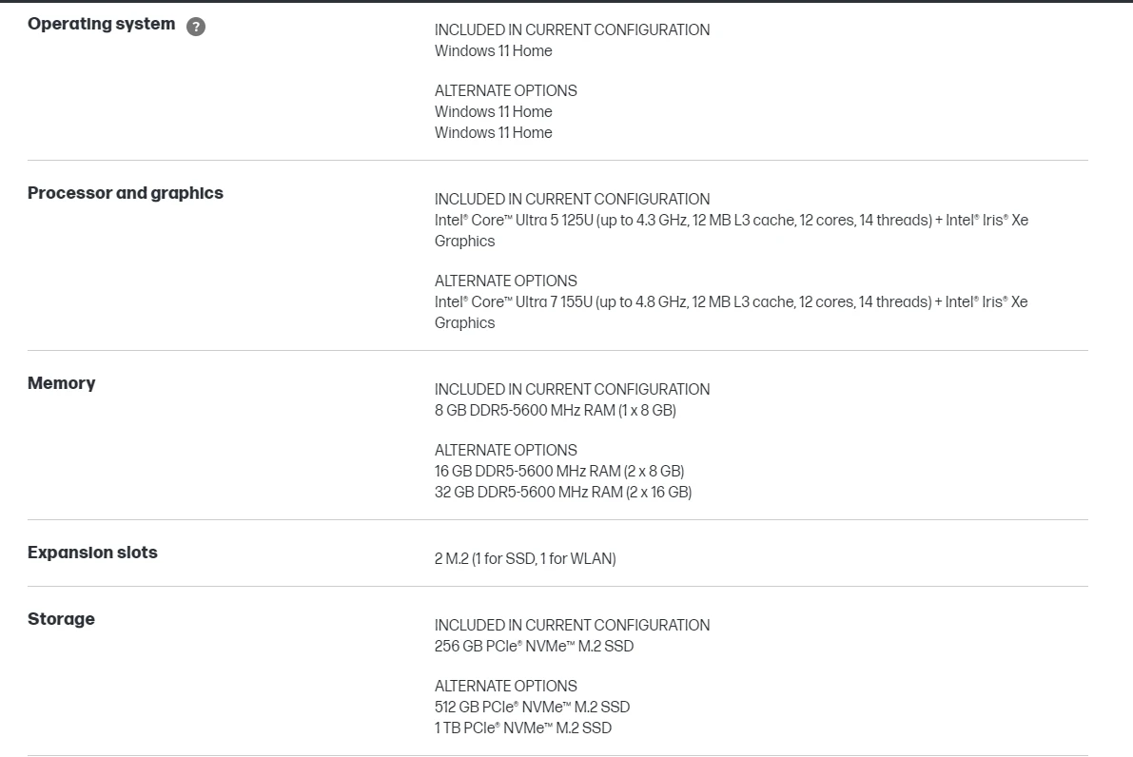
Task: Click Windows 11 Home under included configuration
Action: 493,51
